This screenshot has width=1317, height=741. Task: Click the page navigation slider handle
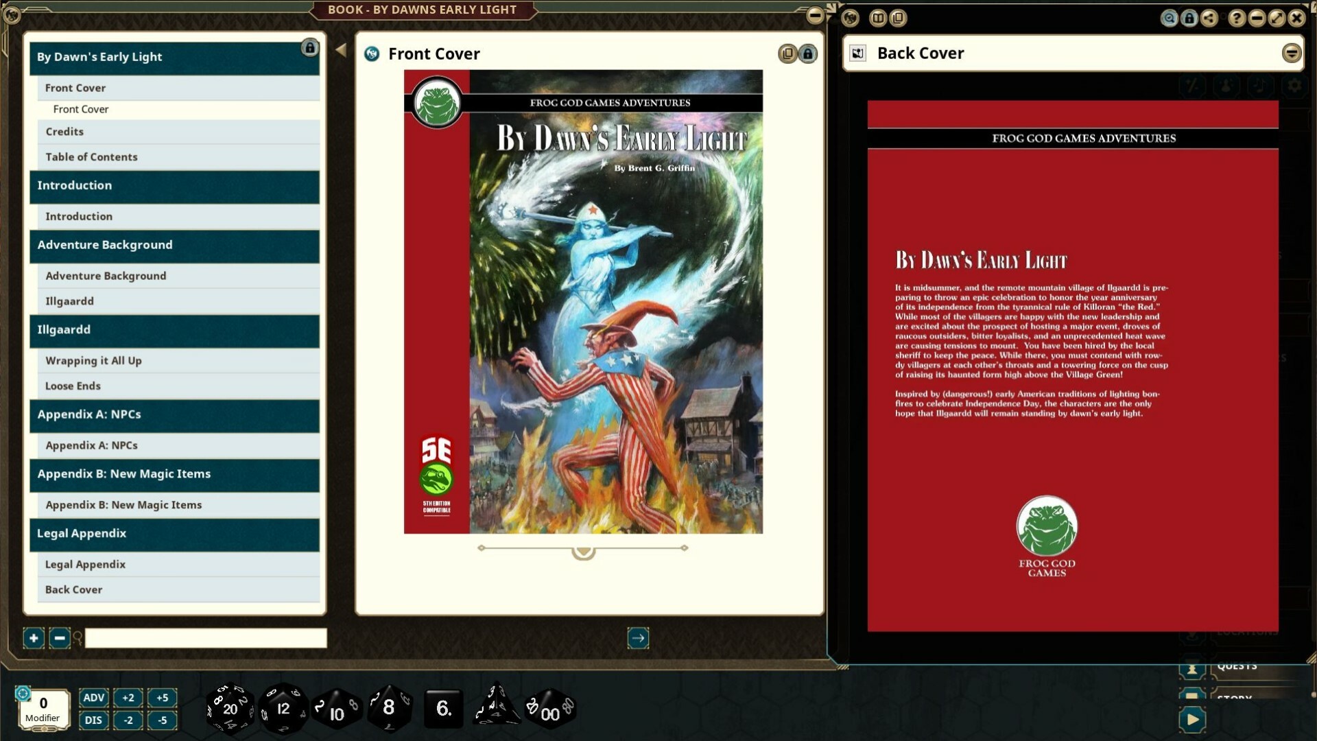(x=582, y=551)
